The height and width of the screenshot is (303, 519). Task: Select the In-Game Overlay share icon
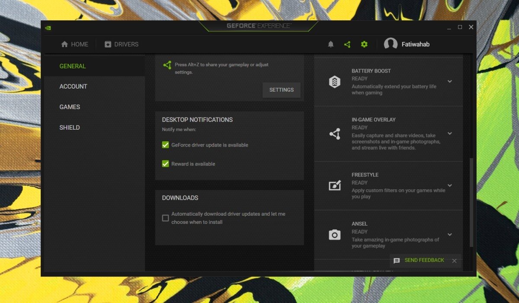pos(334,134)
